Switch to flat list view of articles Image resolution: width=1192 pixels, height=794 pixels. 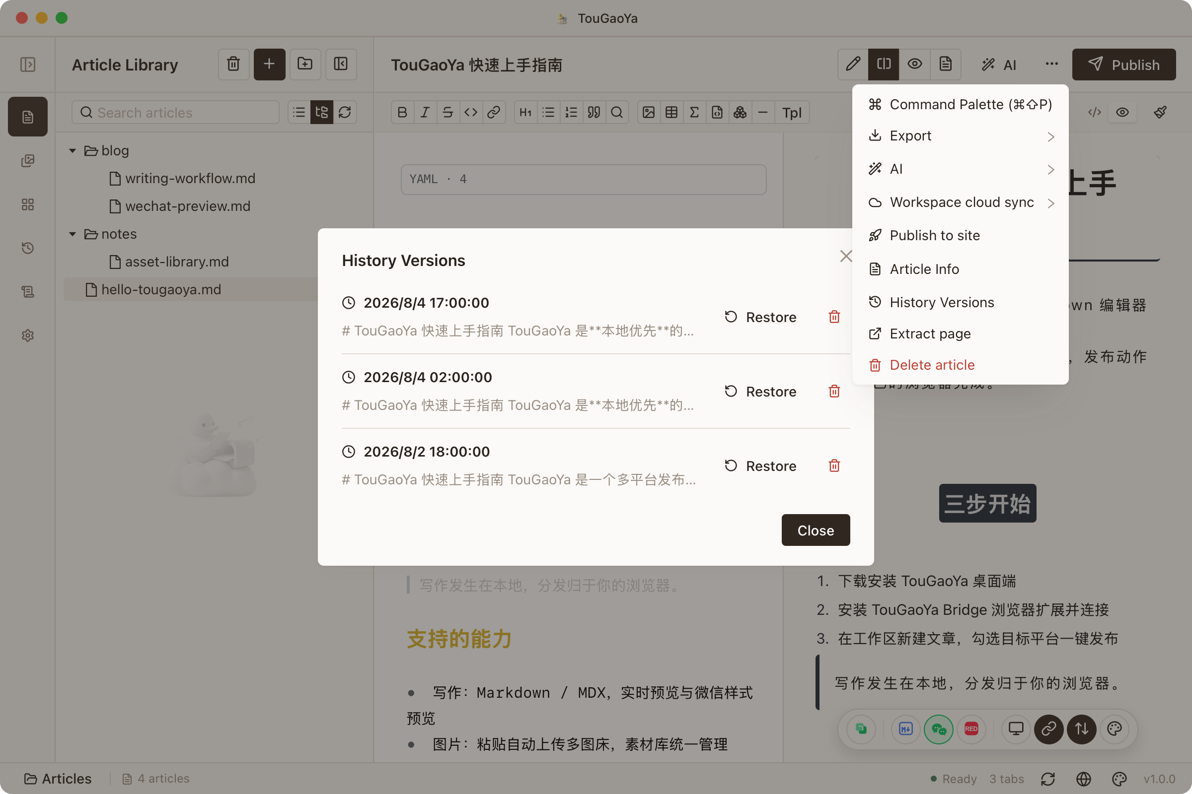click(x=299, y=113)
